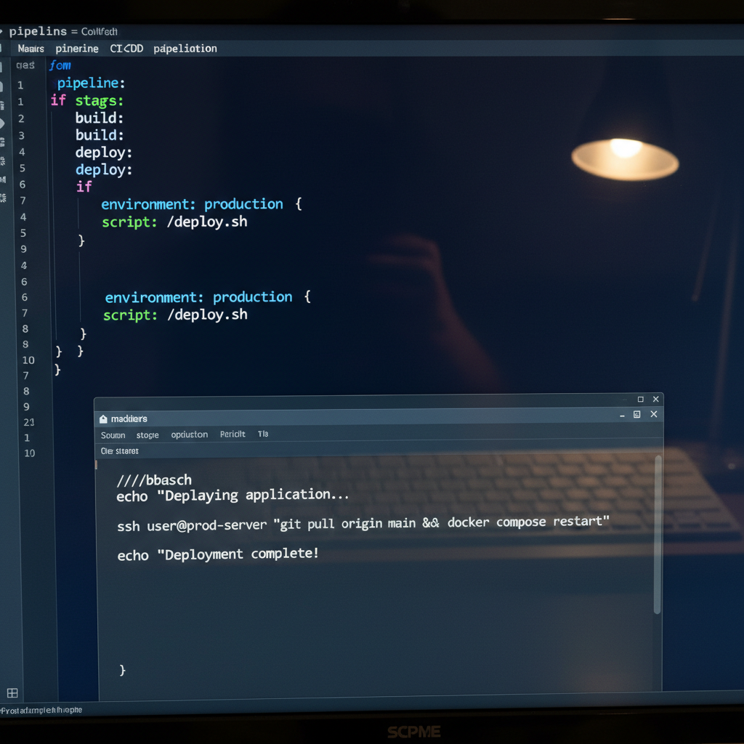
Task: Click the closing brace in maddiers window
Action: [x=122, y=670]
